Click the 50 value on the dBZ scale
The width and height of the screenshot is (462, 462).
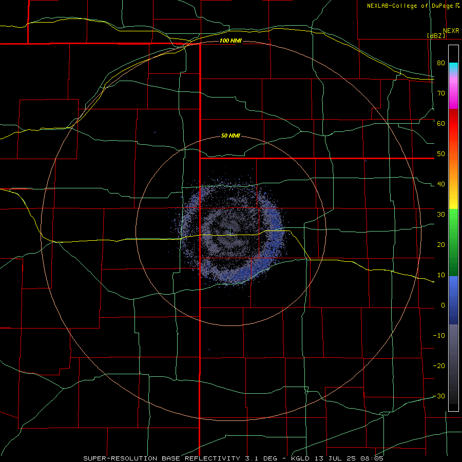pyautogui.click(x=441, y=154)
